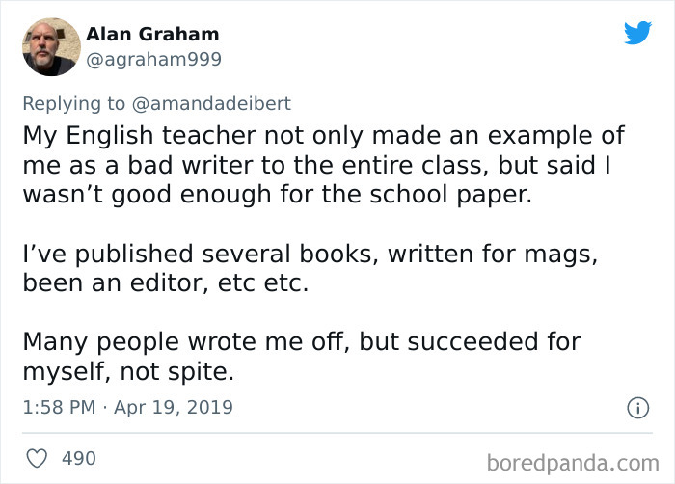Open the tweet info circle icon
The width and height of the screenshot is (675, 484).
pos(636,409)
